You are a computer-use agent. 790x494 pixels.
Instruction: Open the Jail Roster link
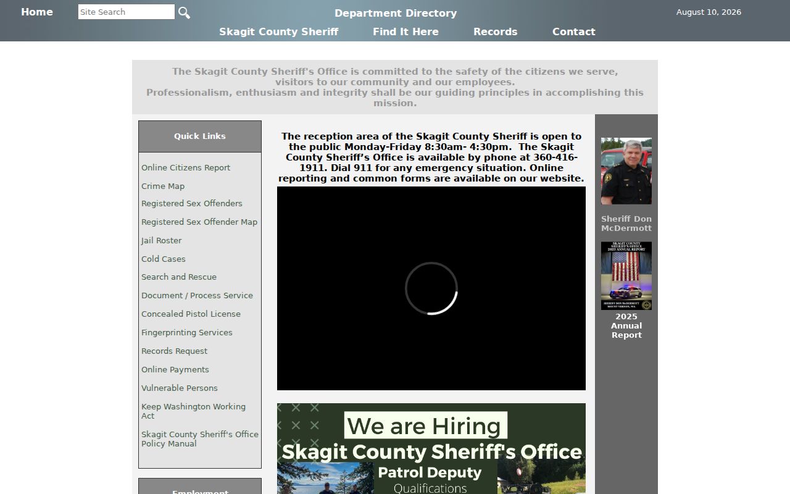[162, 240]
